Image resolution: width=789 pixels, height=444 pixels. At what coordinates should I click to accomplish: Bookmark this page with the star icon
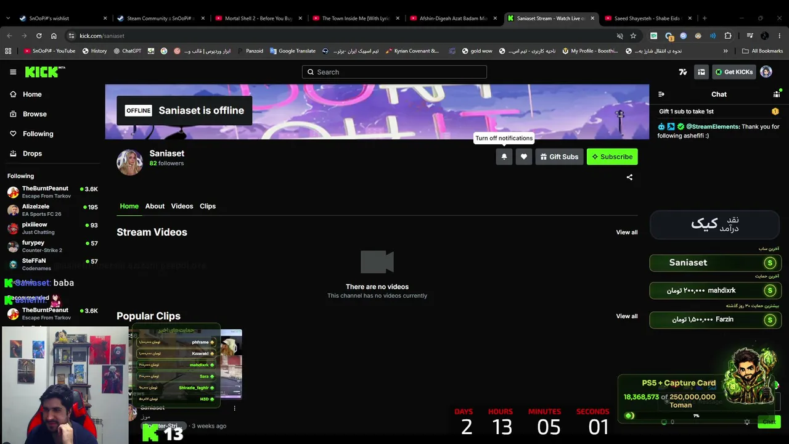click(633, 36)
